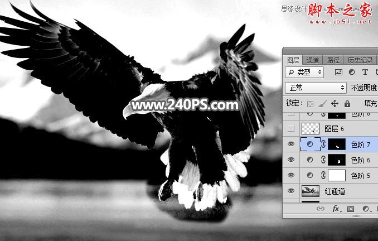The image size is (378, 241).
Task: Switch to the 图层 tab
Action: click(x=293, y=60)
